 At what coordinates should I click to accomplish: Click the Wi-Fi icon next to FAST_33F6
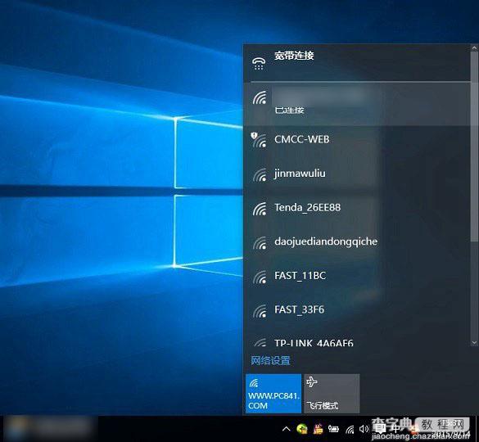(x=260, y=311)
